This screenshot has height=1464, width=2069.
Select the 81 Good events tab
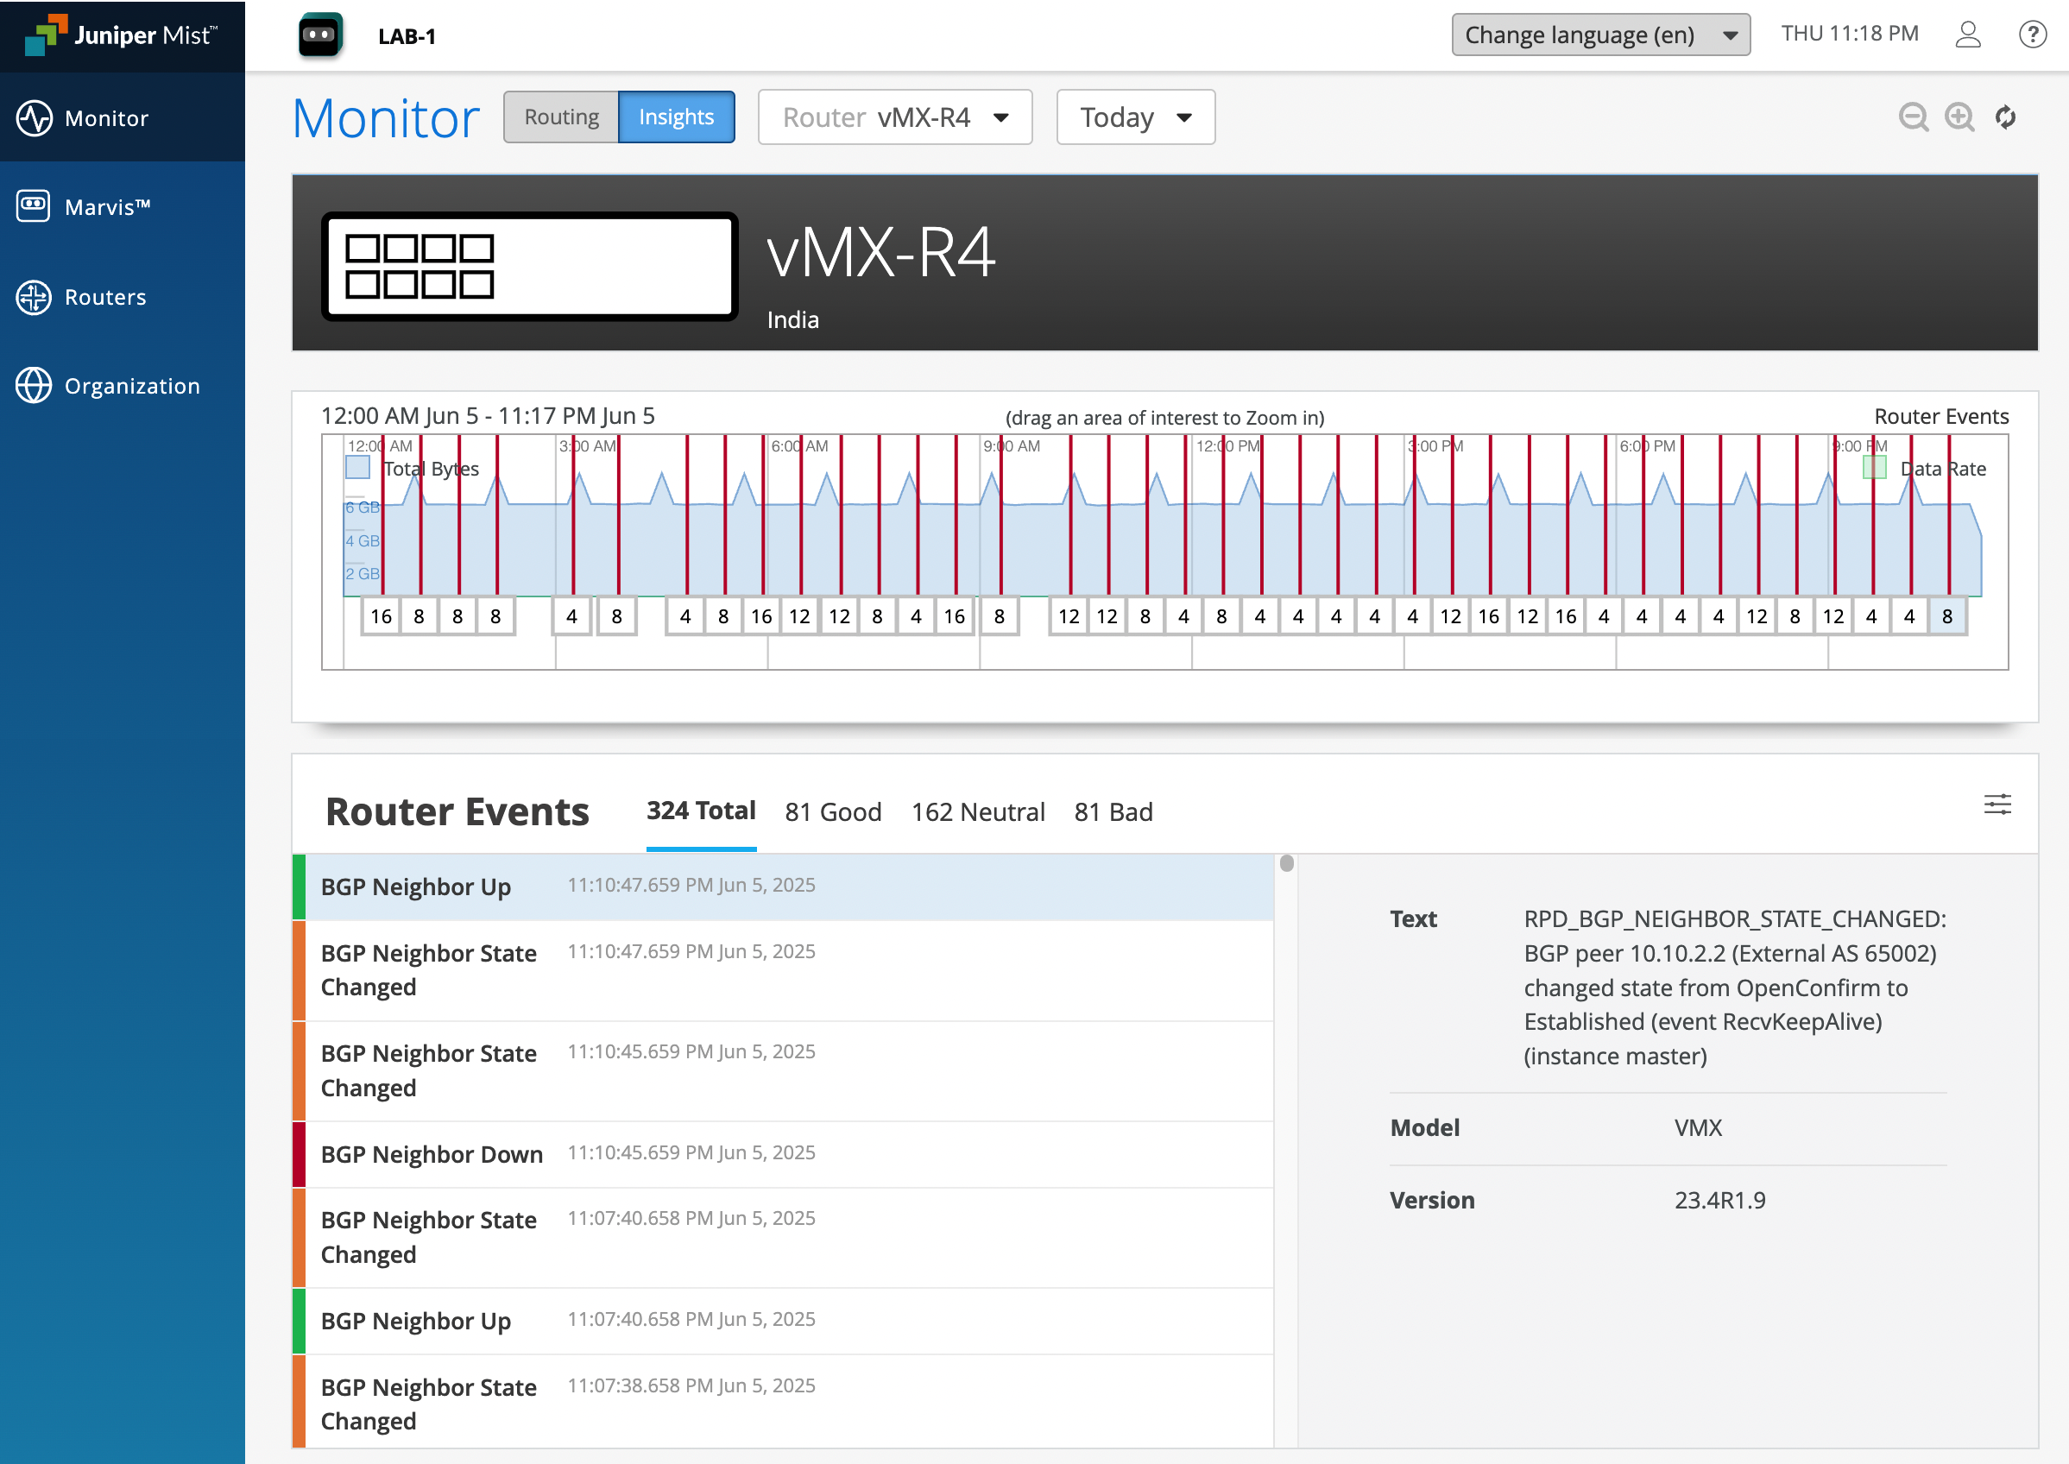[832, 812]
